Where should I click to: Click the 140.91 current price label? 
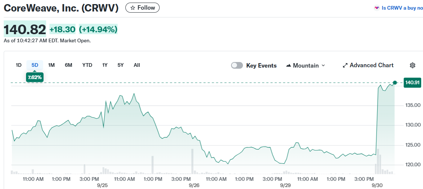(413, 83)
